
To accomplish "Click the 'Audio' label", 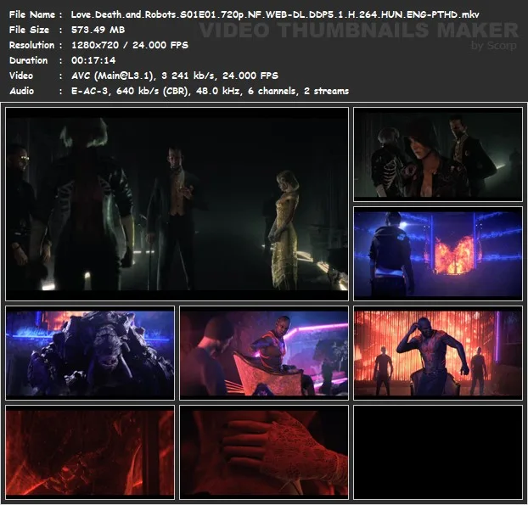I will [21, 91].
